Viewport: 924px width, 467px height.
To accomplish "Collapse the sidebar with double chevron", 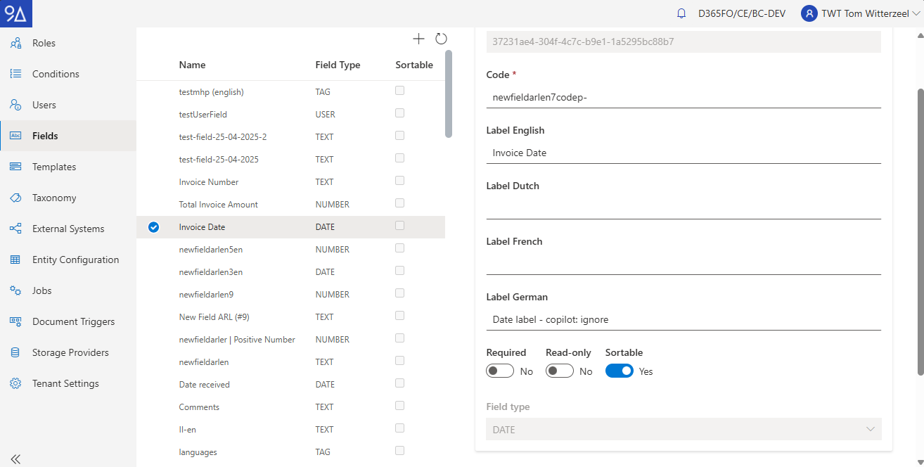I will point(15,459).
